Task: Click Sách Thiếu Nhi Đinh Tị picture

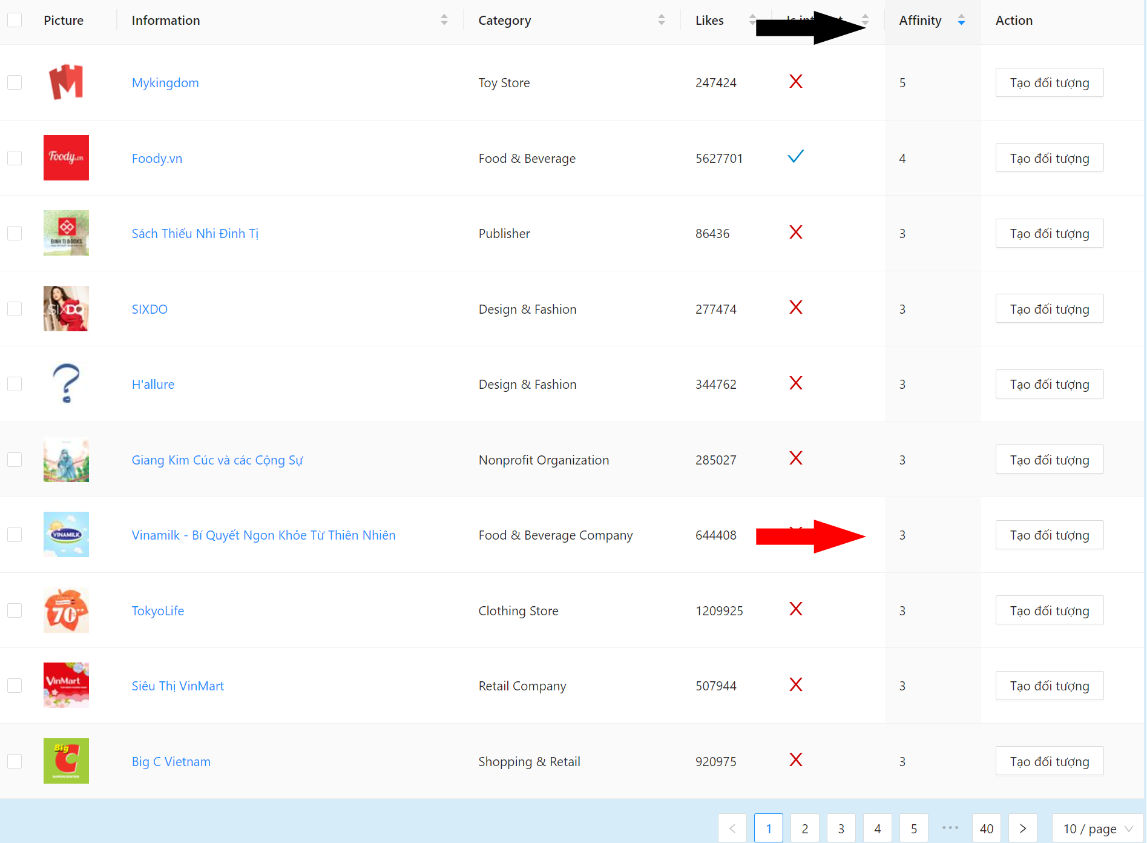Action: point(66,233)
